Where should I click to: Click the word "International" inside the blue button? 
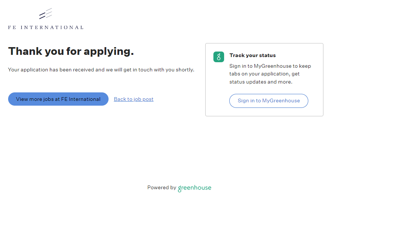click(x=85, y=99)
